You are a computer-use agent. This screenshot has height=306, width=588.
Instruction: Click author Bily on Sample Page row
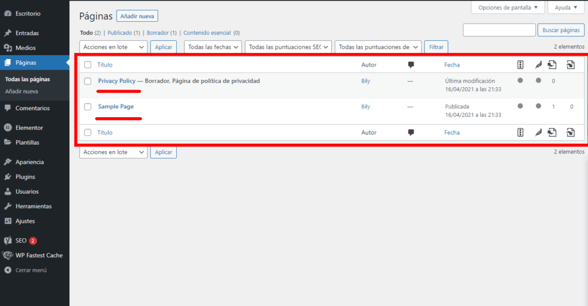[x=366, y=107]
